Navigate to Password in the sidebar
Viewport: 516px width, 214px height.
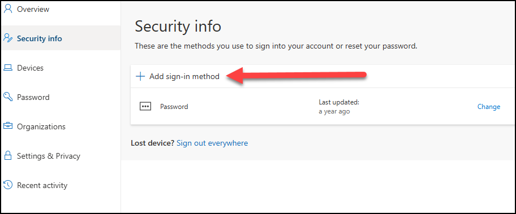click(x=33, y=97)
